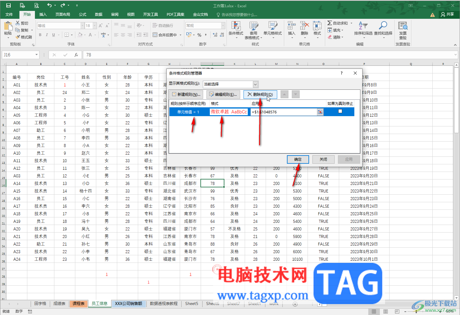Open the 文件 file menu

click(9, 14)
